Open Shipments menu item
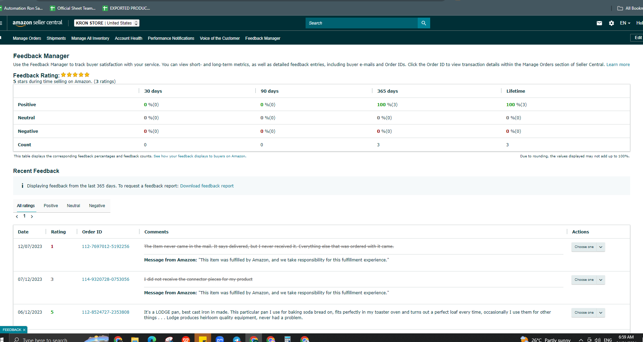 tap(56, 38)
